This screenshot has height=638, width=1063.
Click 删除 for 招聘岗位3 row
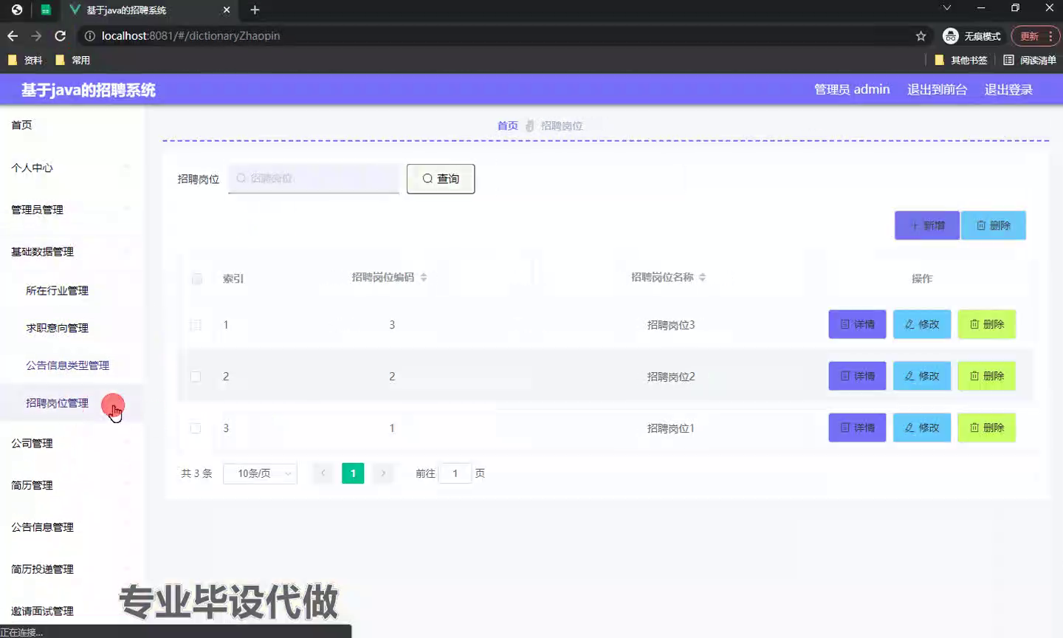[x=987, y=324]
